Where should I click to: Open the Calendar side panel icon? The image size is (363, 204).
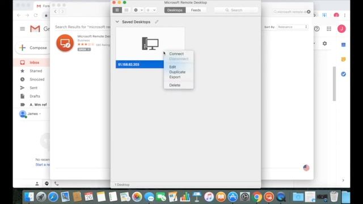(344, 45)
